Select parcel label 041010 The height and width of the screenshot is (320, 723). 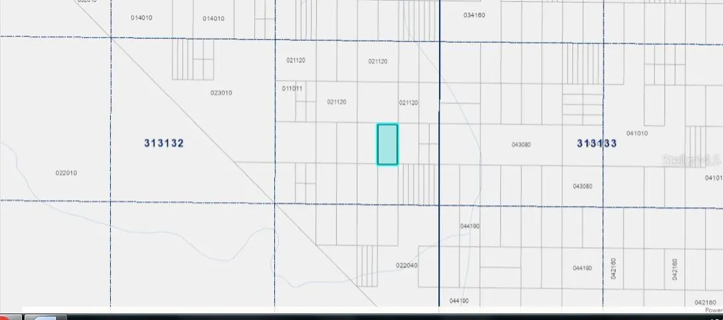pyautogui.click(x=637, y=133)
